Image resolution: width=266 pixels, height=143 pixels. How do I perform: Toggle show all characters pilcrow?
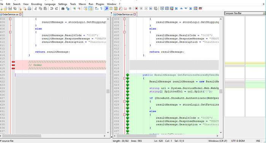coord(101,8)
